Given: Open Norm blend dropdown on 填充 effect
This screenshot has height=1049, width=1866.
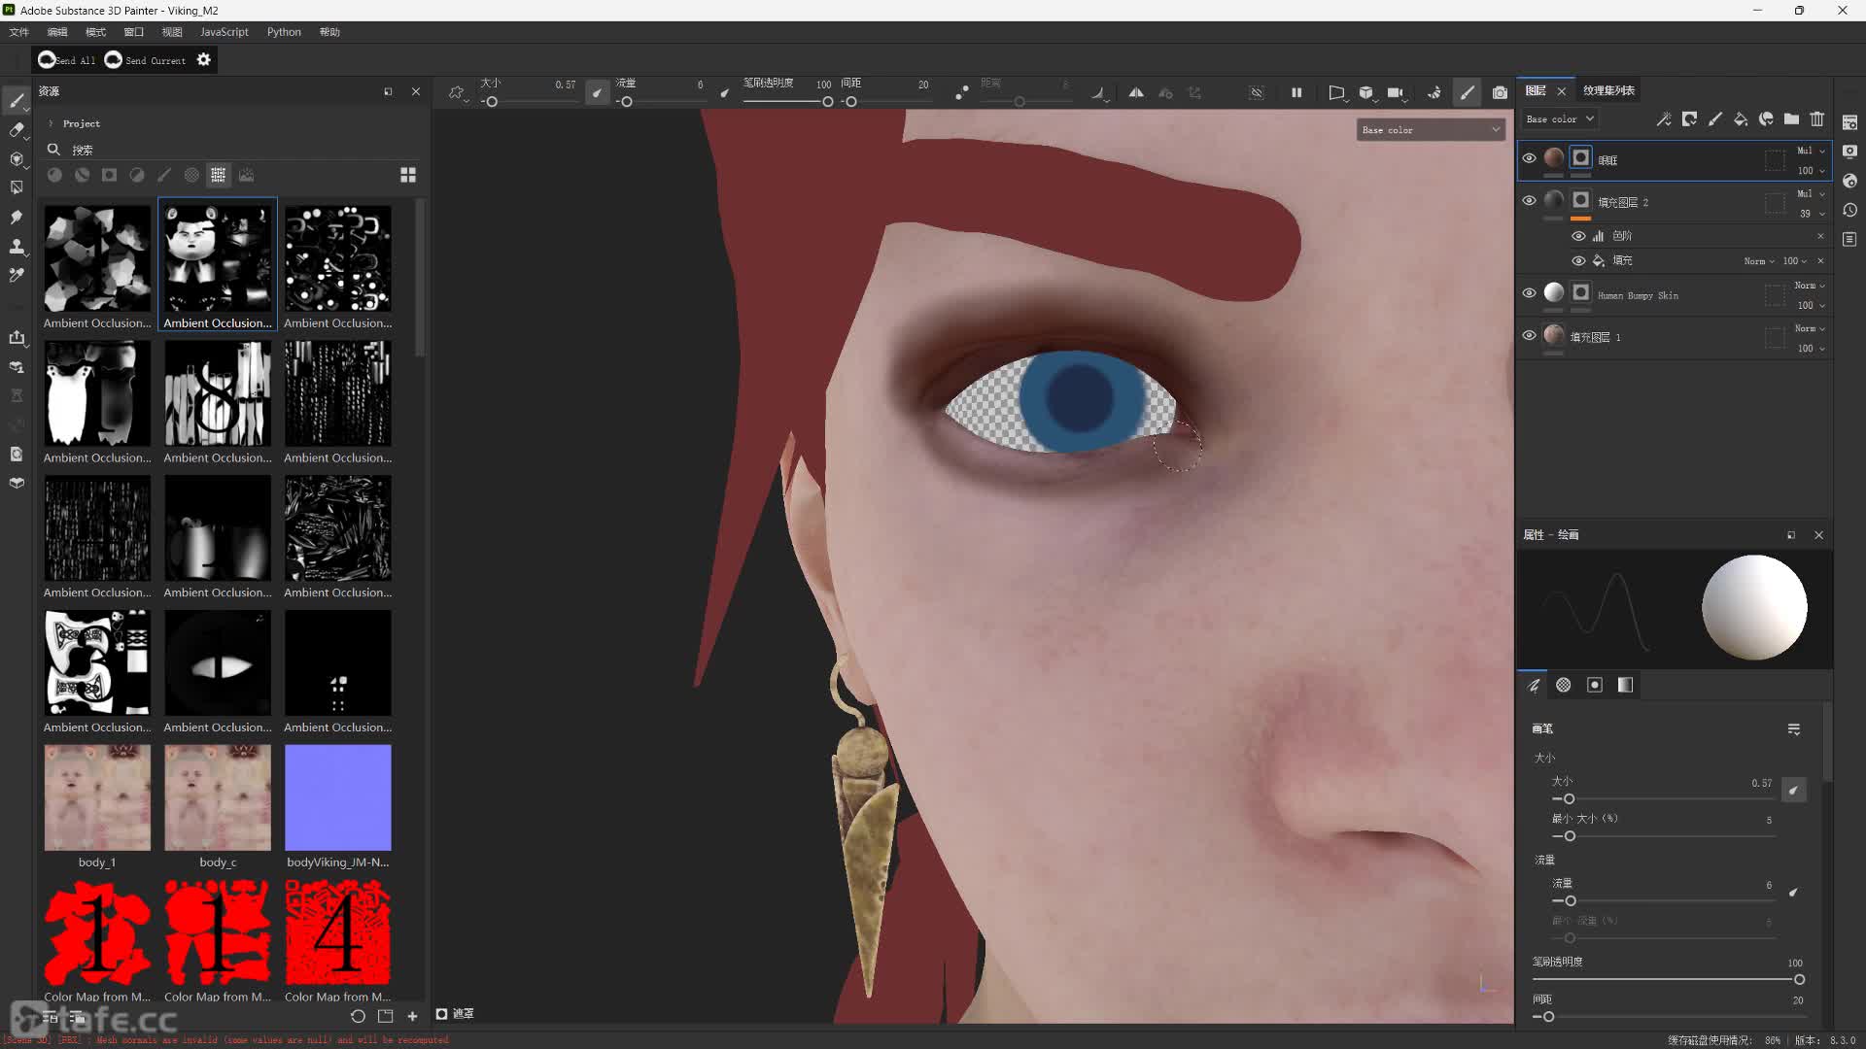Looking at the screenshot, I should (1759, 261).
